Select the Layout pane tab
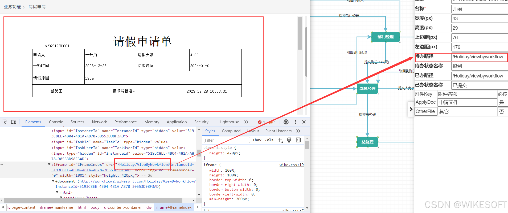508x213 pixels. click(x=253, y=131)
